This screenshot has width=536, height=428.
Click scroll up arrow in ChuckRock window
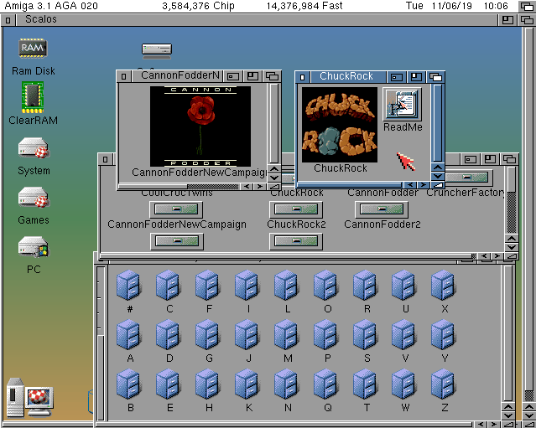[438, 168]
